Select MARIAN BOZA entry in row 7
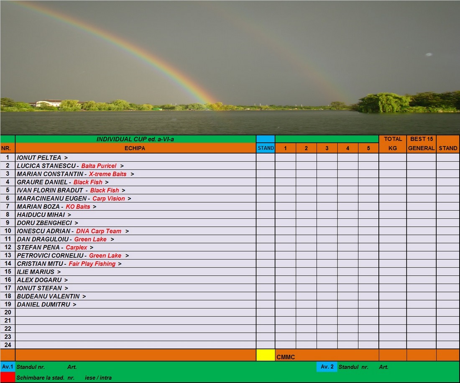This screenshot has width=460, height=383. tap(40, 207)
